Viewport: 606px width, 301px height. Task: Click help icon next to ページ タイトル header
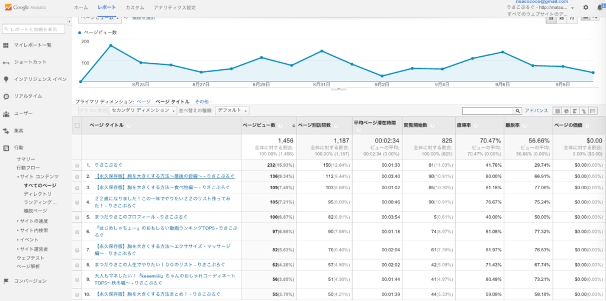[128, 125]
